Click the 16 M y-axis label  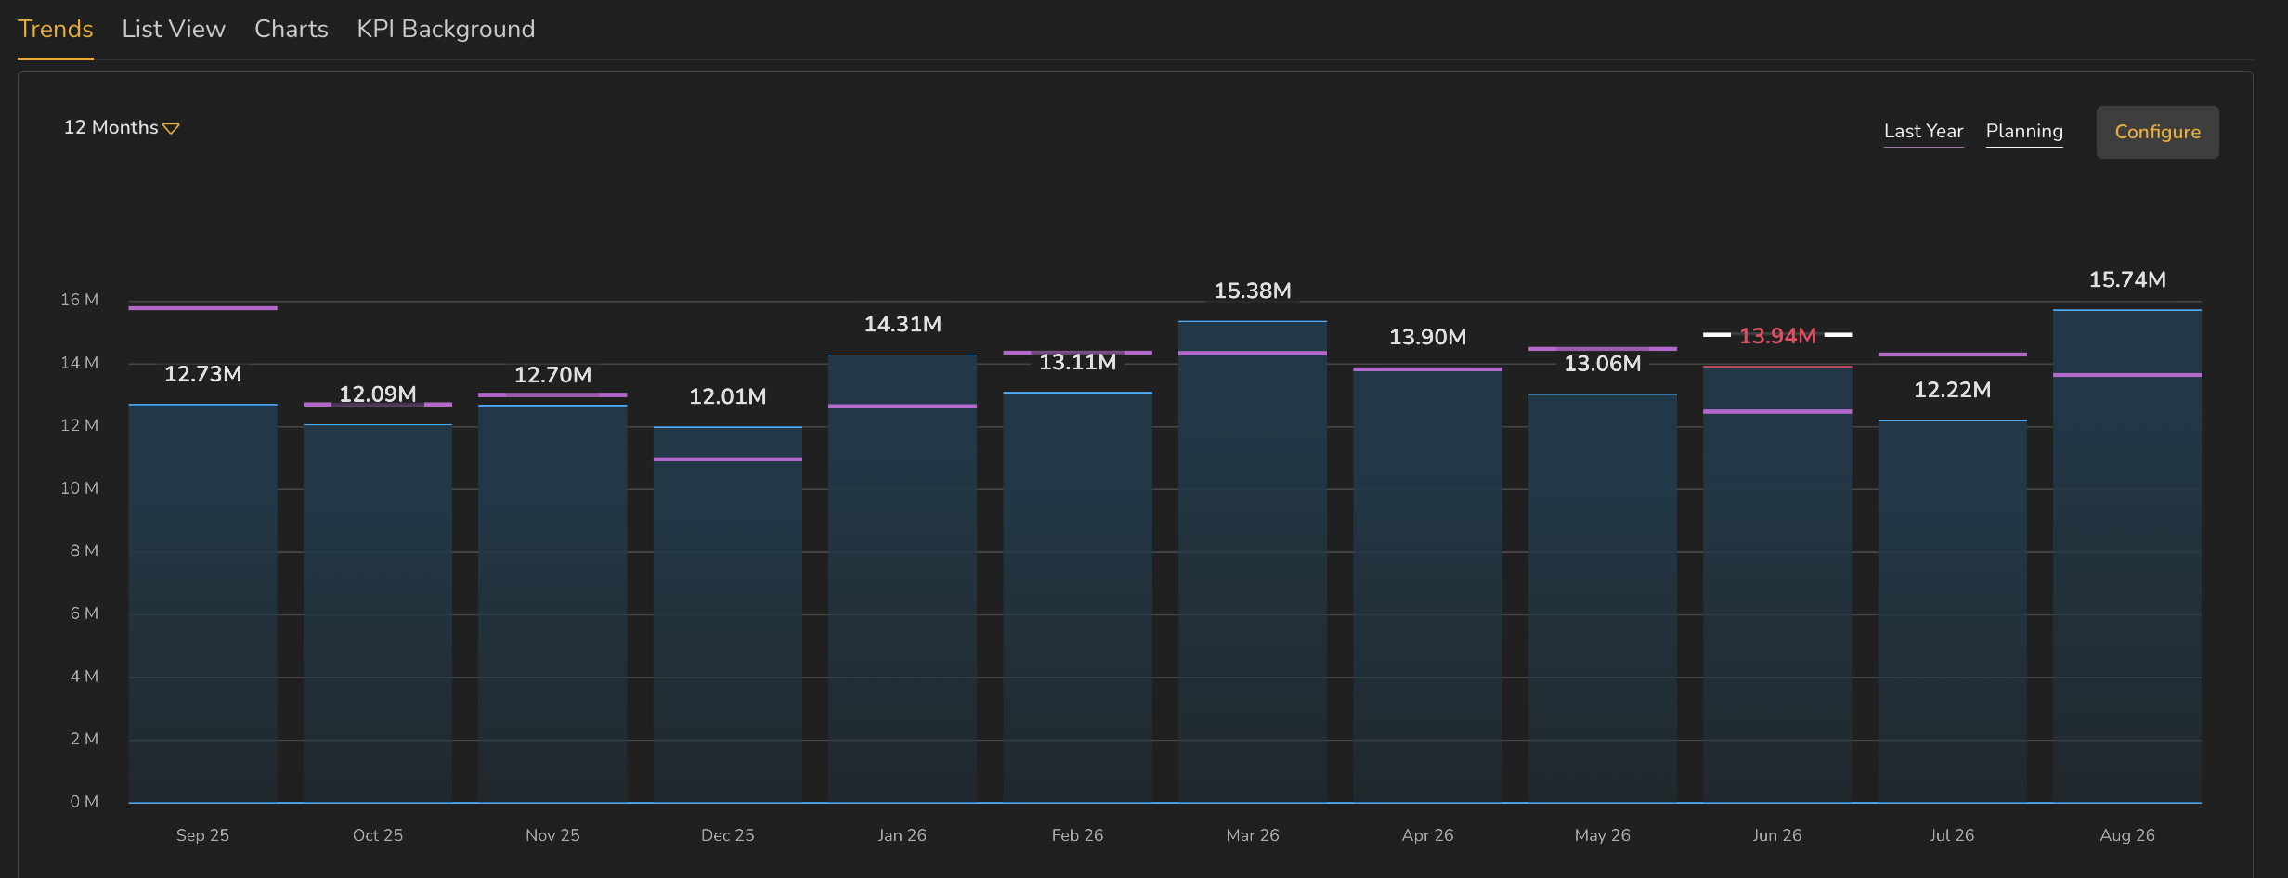(79, 300)
